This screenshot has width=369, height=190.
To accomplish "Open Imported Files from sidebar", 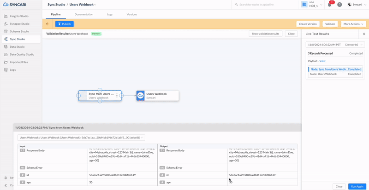I will click(18, 62).
